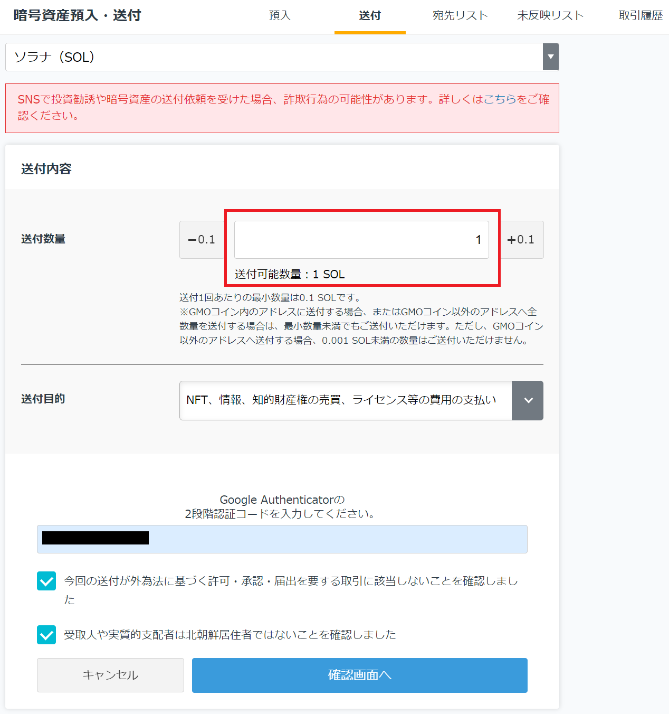Screen dimensions: 669x714
Task: Toggle the 北朝鮮居住者 confirmation checkbox
Action: [x=46, y=635]
